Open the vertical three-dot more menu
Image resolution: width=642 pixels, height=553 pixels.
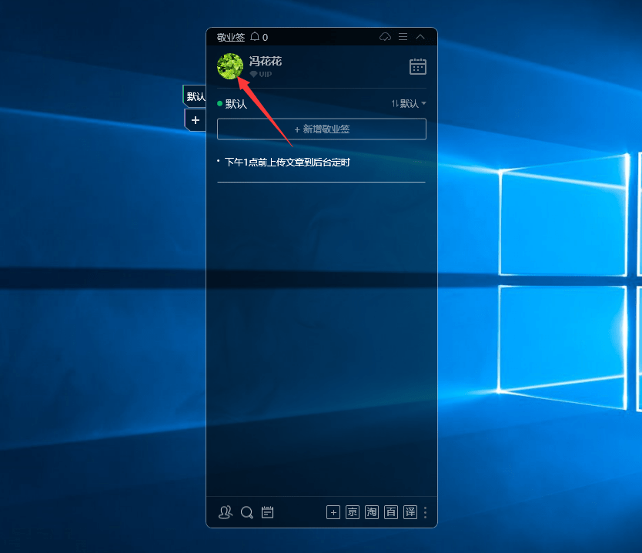coord(425,512)
